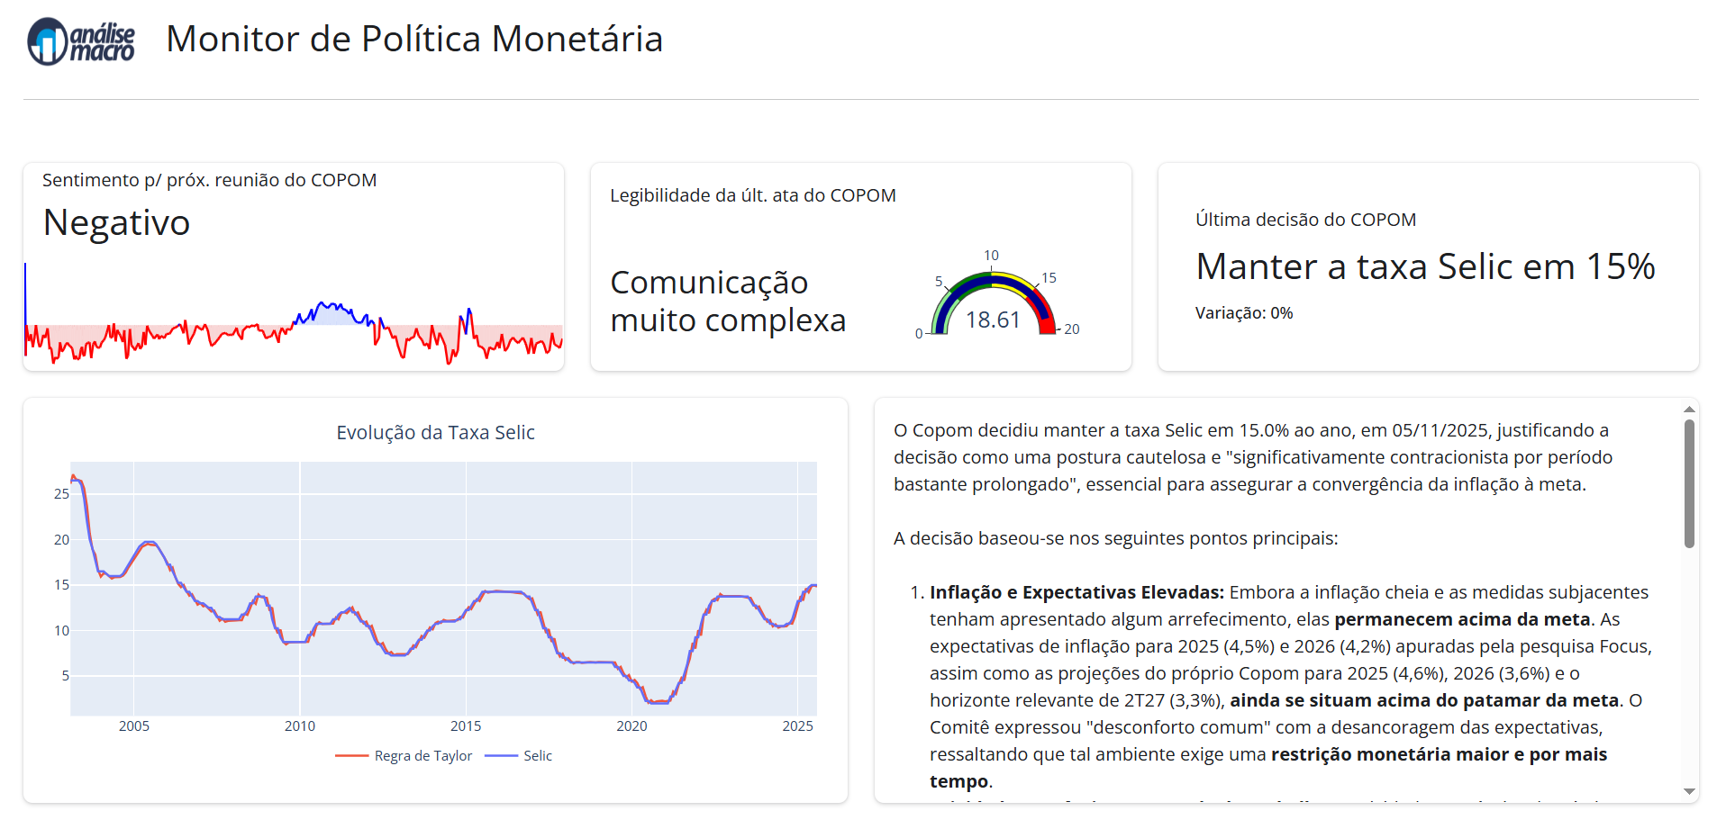Click the scroll-down arrow of the text panel
Image resolution: width=1726 pixels, height=820 pixels.
pos(1689,791)
